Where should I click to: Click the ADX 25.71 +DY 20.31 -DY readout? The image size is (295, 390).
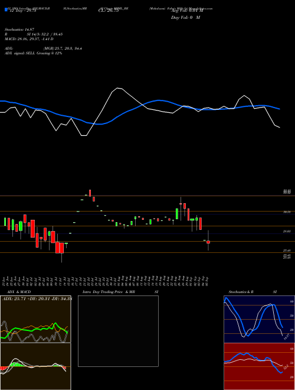coord(37,298)
